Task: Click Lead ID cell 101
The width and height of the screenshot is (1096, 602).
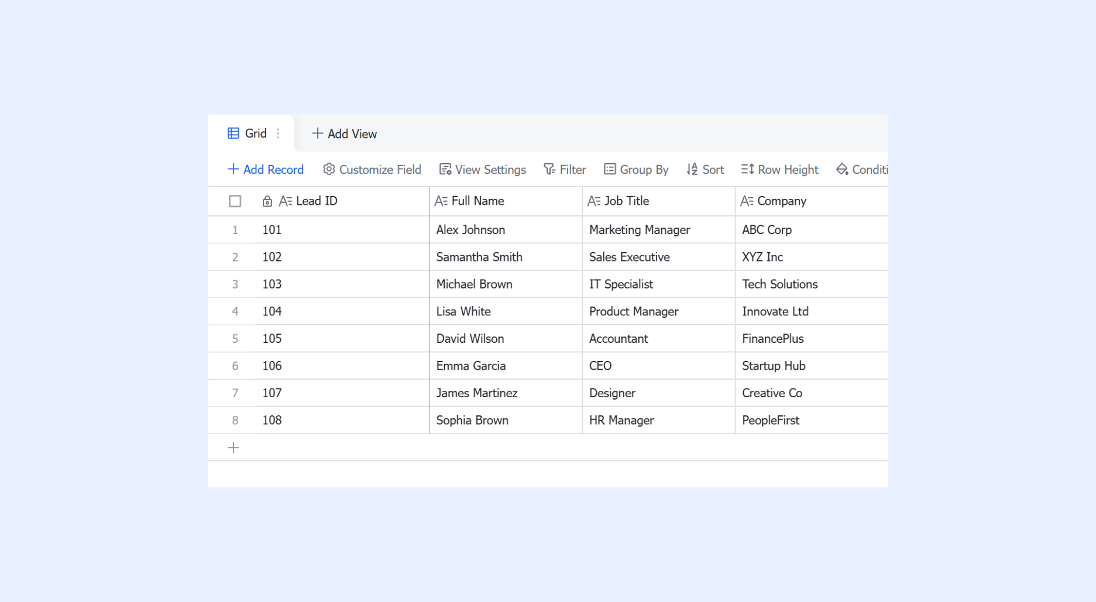Action: pyautogui.click(x=342, y=230)
